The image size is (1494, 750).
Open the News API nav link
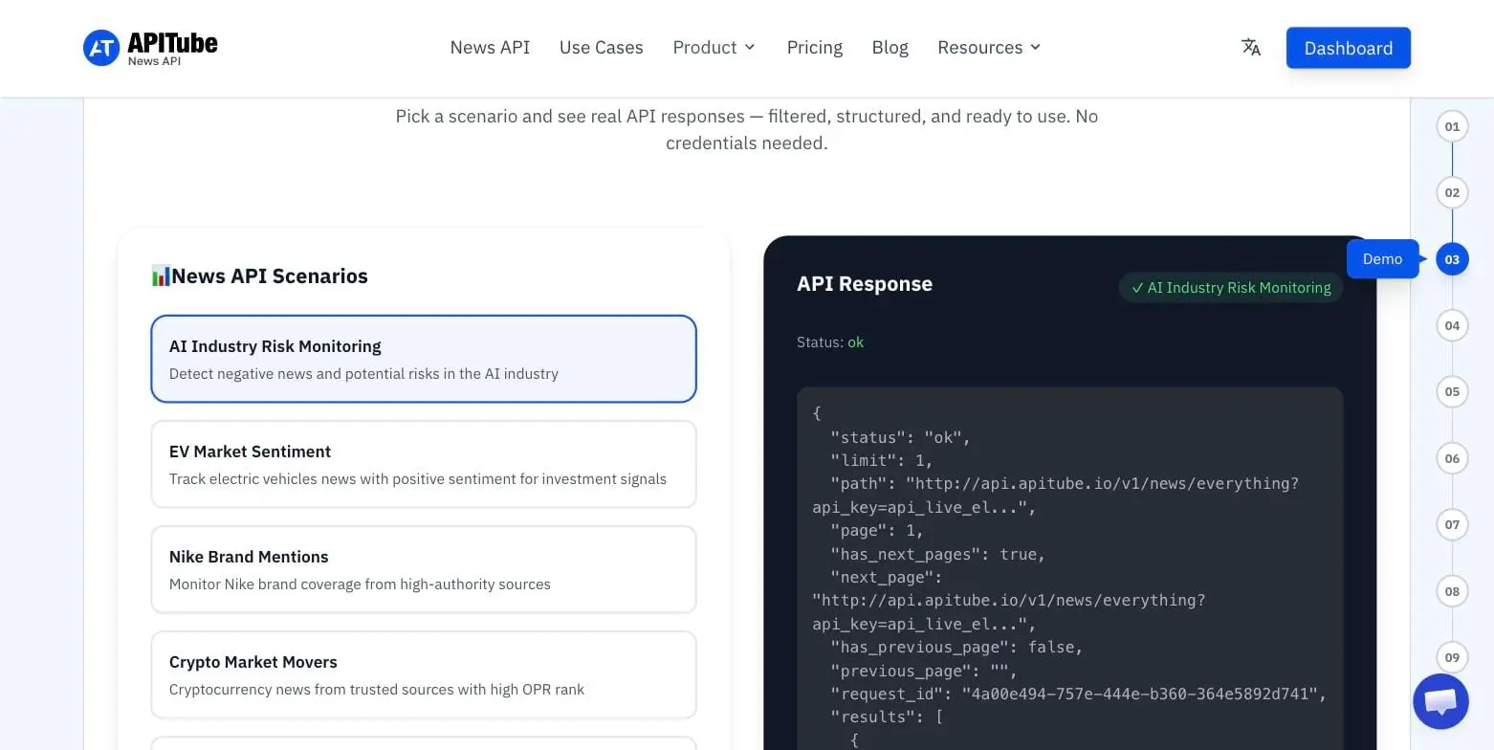pyautogui.click(x=490, y=48)
